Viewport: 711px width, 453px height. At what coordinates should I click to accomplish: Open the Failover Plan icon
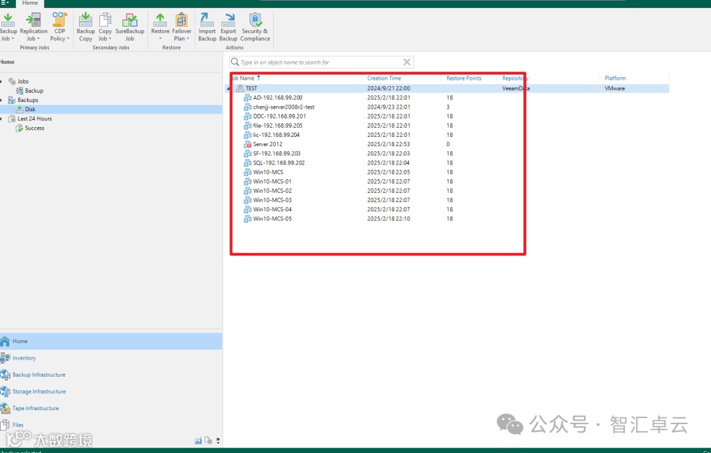point(182,20)
